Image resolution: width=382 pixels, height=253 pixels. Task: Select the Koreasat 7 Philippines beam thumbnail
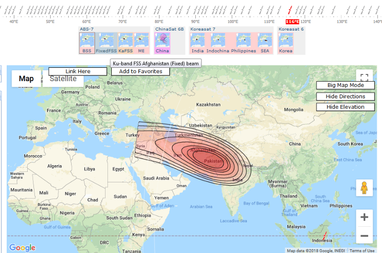(x=244, y=43)
